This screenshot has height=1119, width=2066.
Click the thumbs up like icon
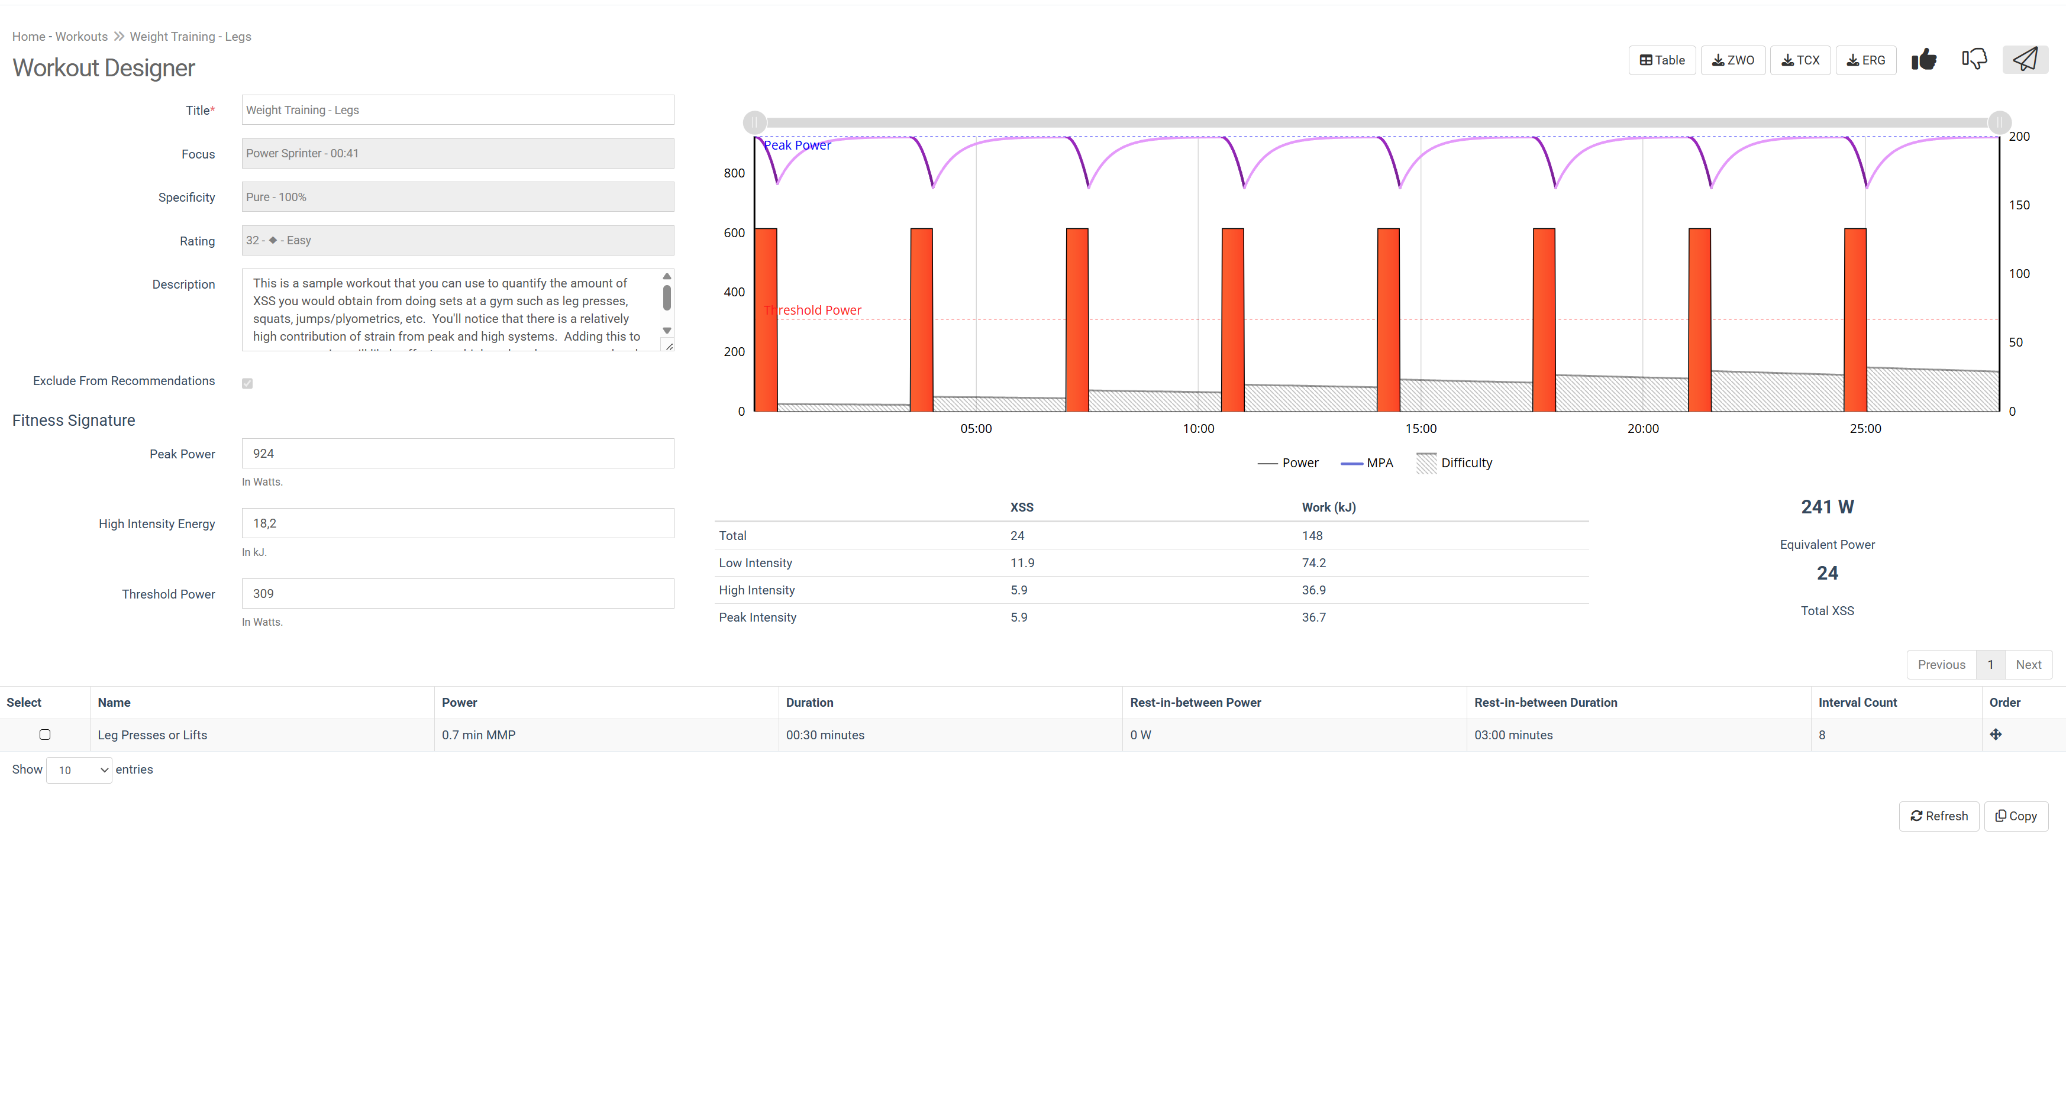1923,60
